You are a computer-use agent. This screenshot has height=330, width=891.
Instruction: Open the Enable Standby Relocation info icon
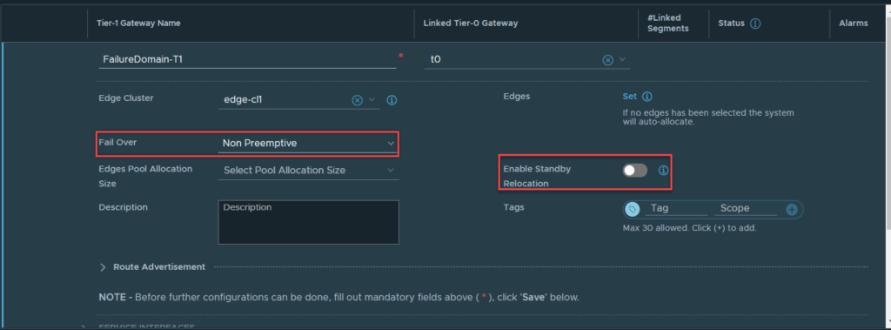[663, 170]
